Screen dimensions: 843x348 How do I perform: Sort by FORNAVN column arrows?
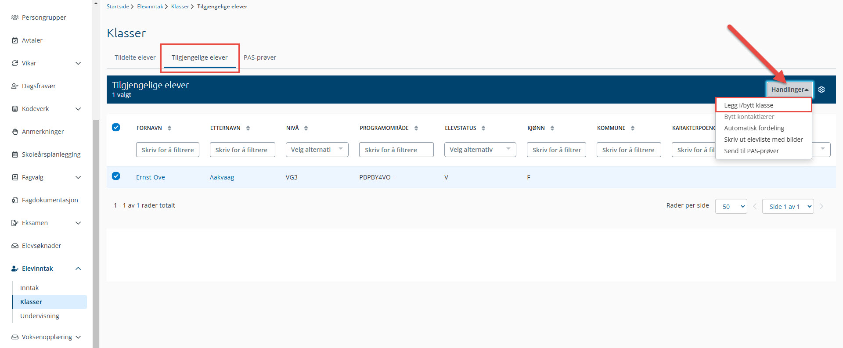click(169, 128)
